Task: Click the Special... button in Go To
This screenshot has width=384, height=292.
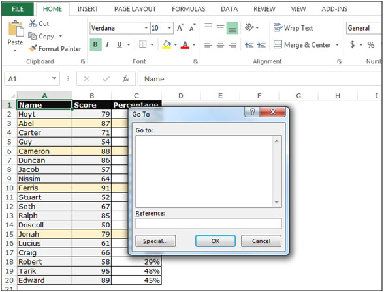Action: point(155,241)
